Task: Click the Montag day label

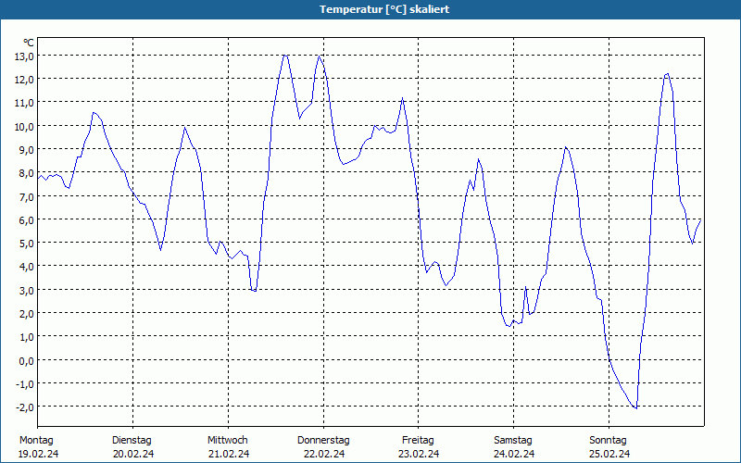Action: pos(36,441)
